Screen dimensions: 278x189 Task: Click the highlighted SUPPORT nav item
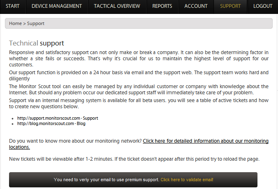230,6
